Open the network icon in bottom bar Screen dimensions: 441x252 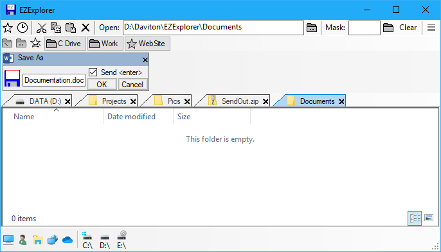(x=53, y=240)
